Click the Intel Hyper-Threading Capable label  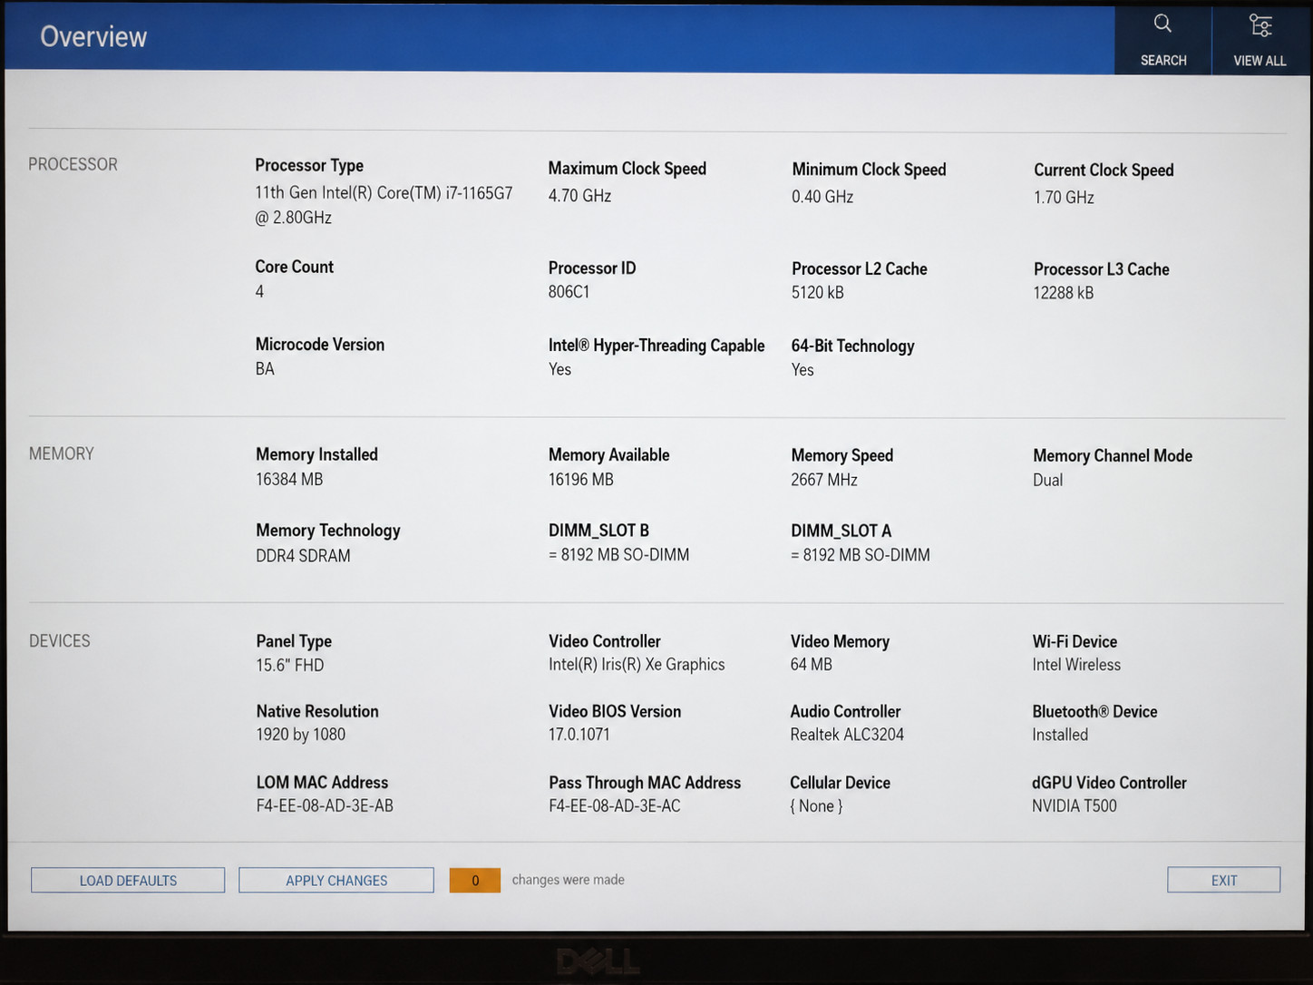tap(656, 346)
